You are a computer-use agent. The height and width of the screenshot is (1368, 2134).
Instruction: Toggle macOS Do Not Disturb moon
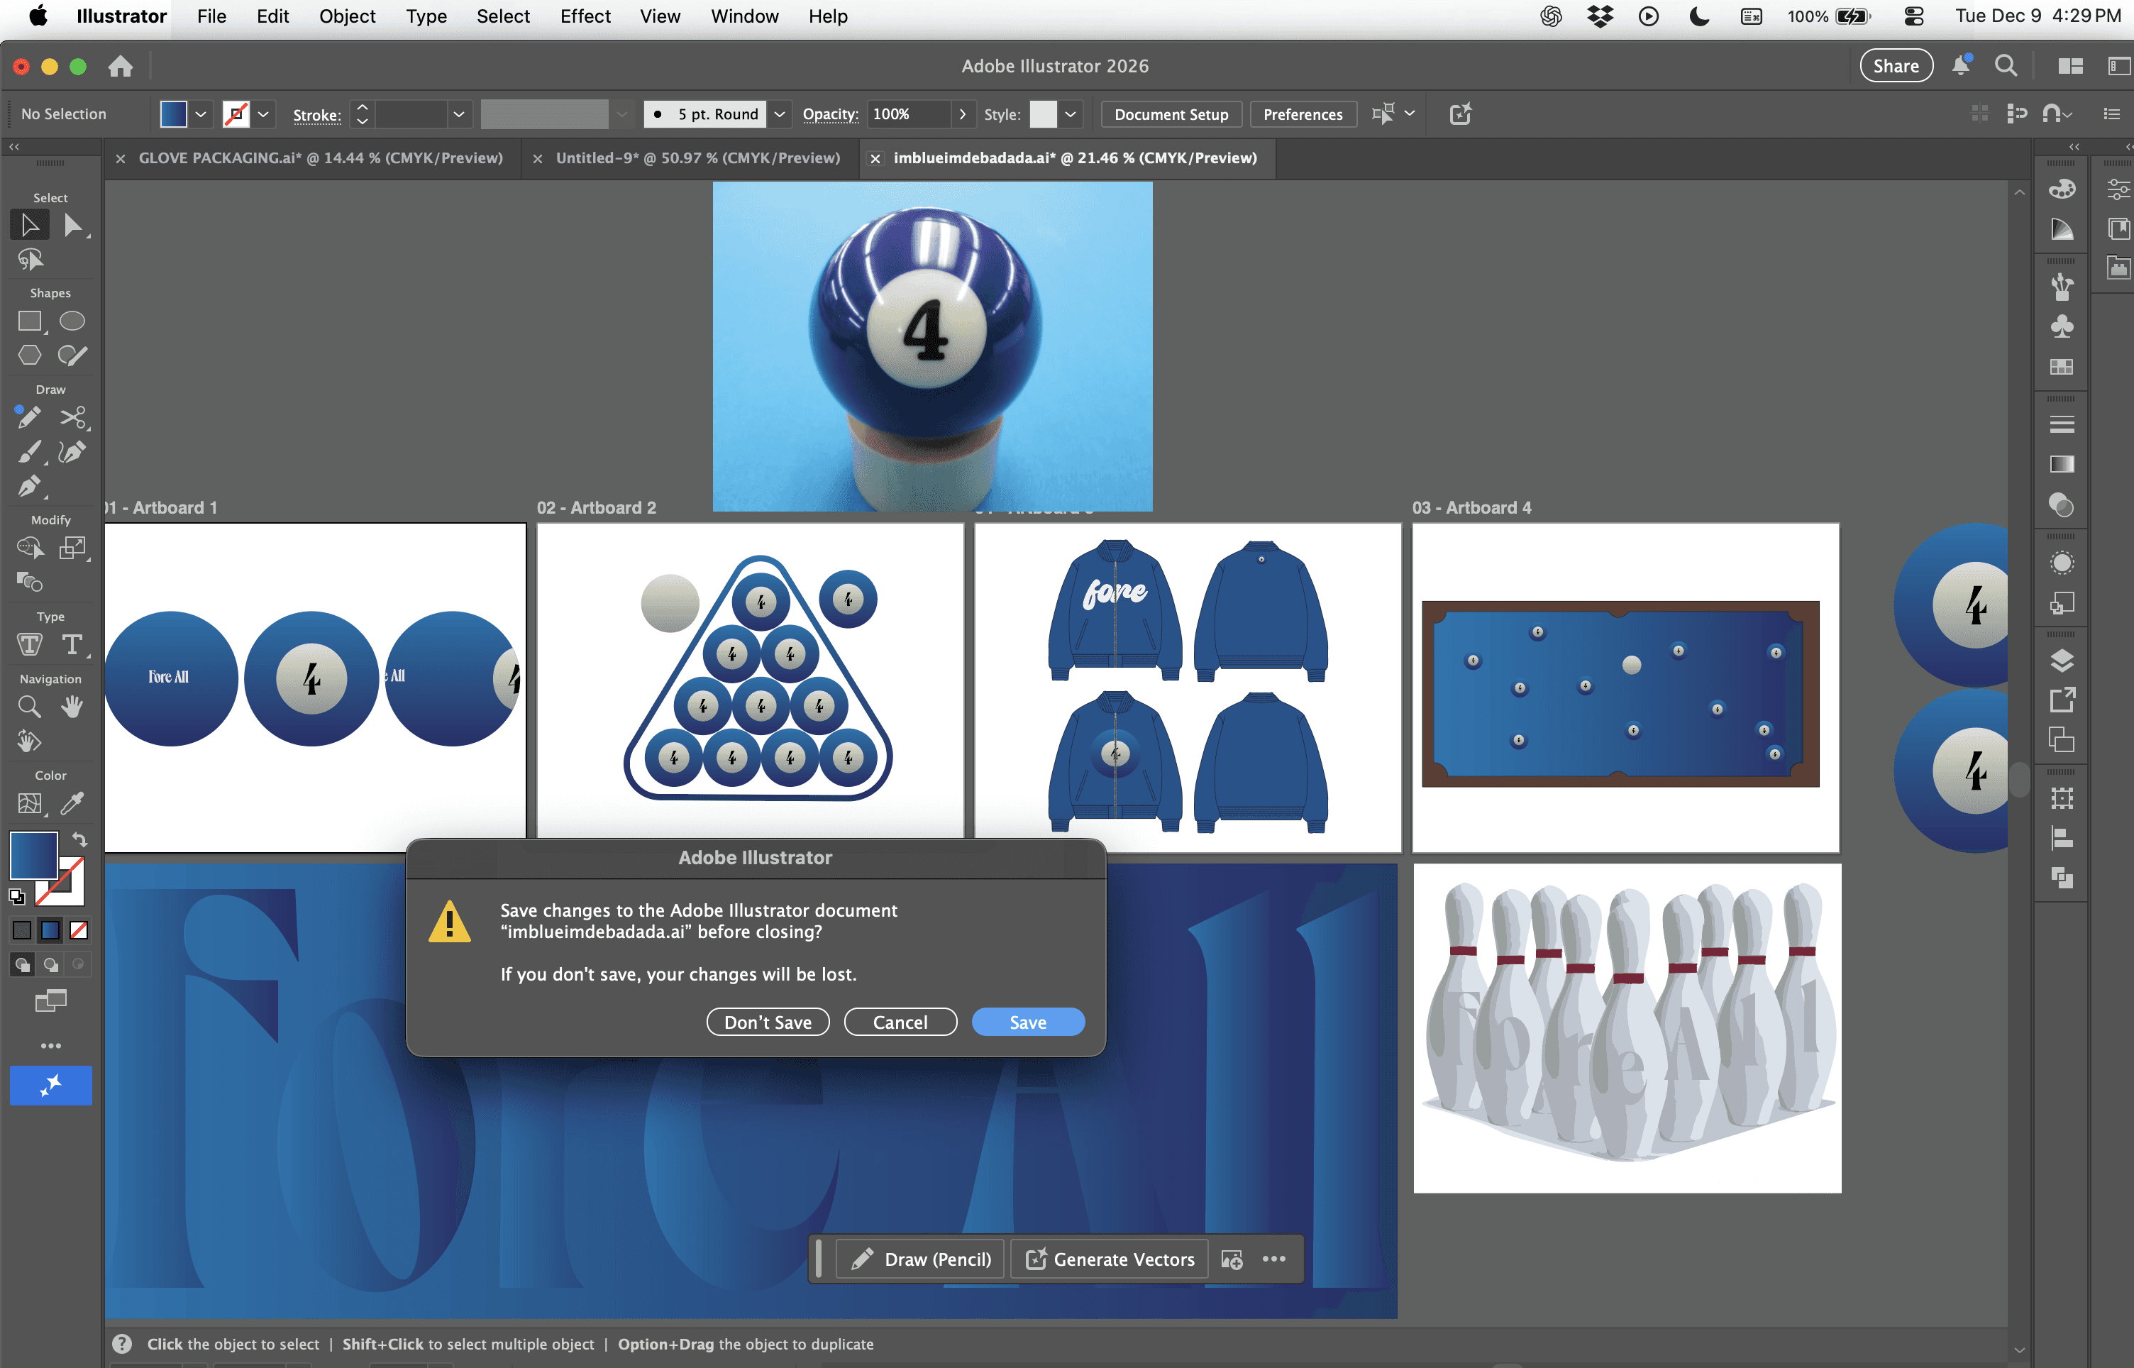click(x=1699, y=16)
